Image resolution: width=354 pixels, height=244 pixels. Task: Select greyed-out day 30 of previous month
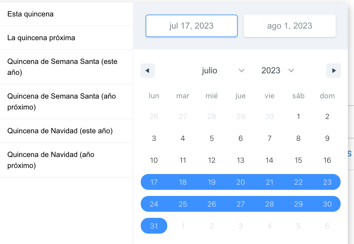[269, 117]
